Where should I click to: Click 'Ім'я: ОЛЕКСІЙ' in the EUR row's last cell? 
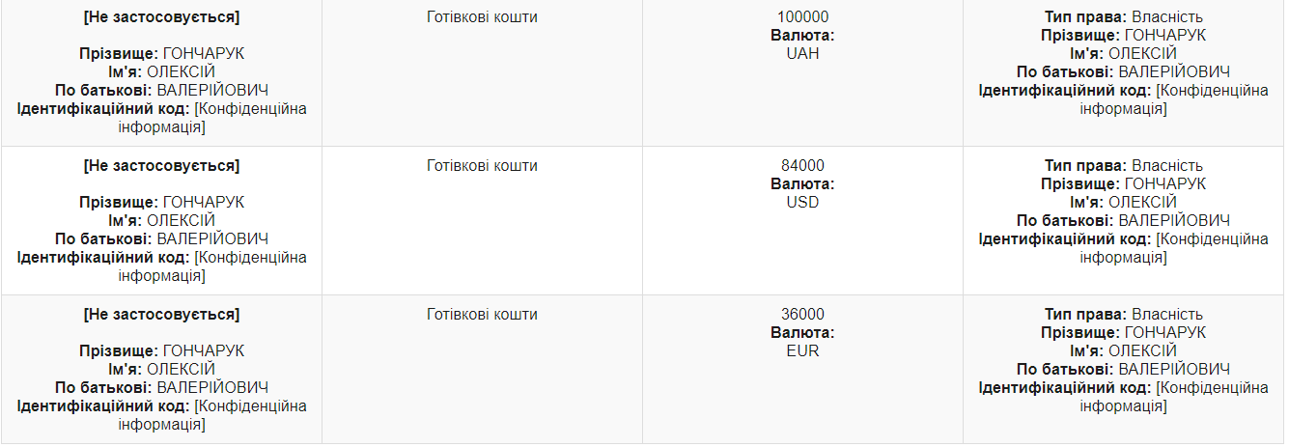coord(1123,351)
